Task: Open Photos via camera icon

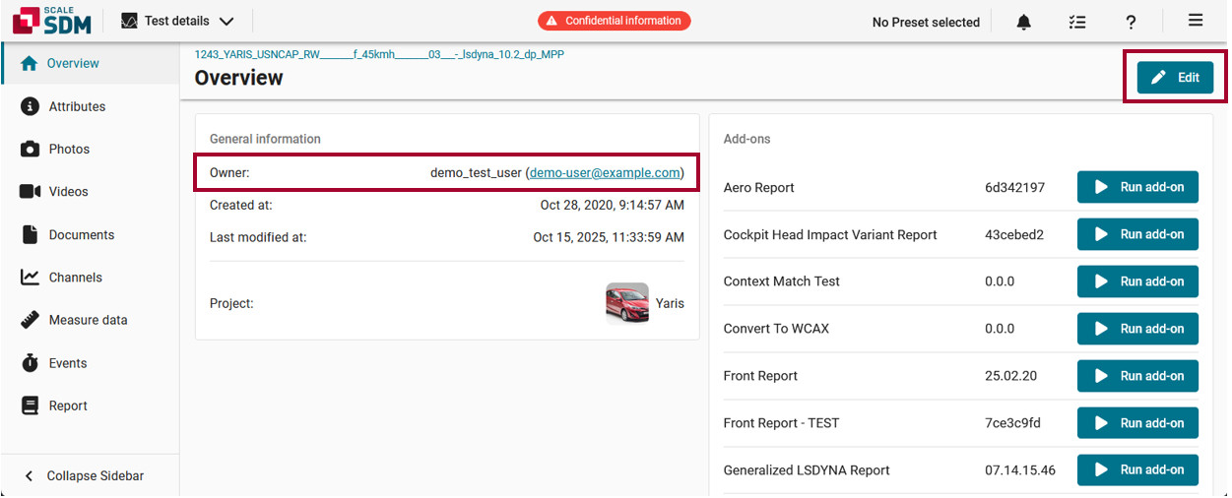Action: click(x=31, y=150)
